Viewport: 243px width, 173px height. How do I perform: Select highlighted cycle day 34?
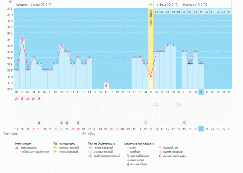pyautogui.click(x=201, y=93)
